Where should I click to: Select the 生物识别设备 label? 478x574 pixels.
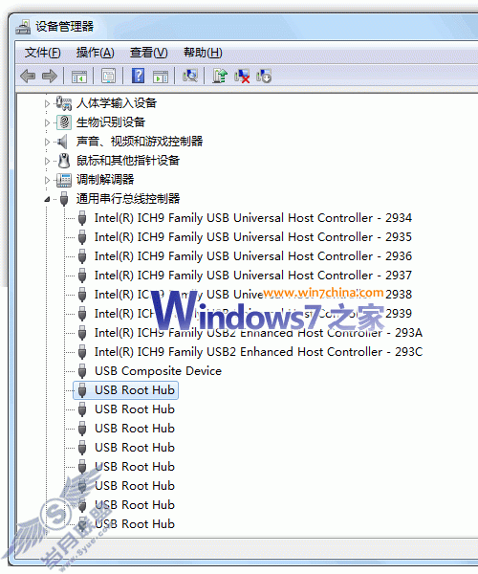[111, 122]
